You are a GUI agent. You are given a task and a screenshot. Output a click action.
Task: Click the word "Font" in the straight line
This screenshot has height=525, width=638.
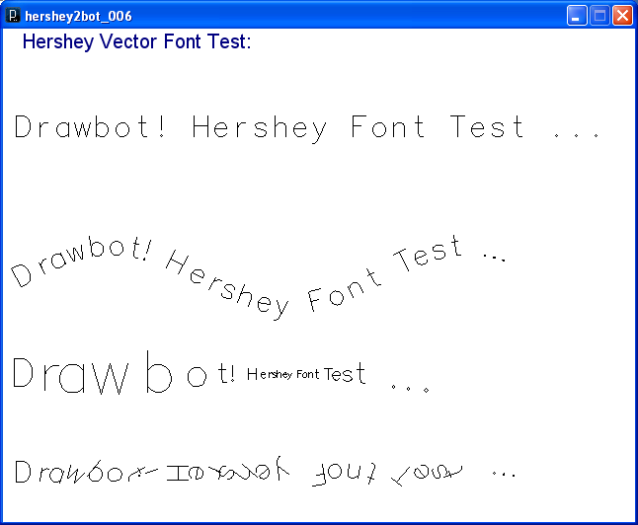388,127
